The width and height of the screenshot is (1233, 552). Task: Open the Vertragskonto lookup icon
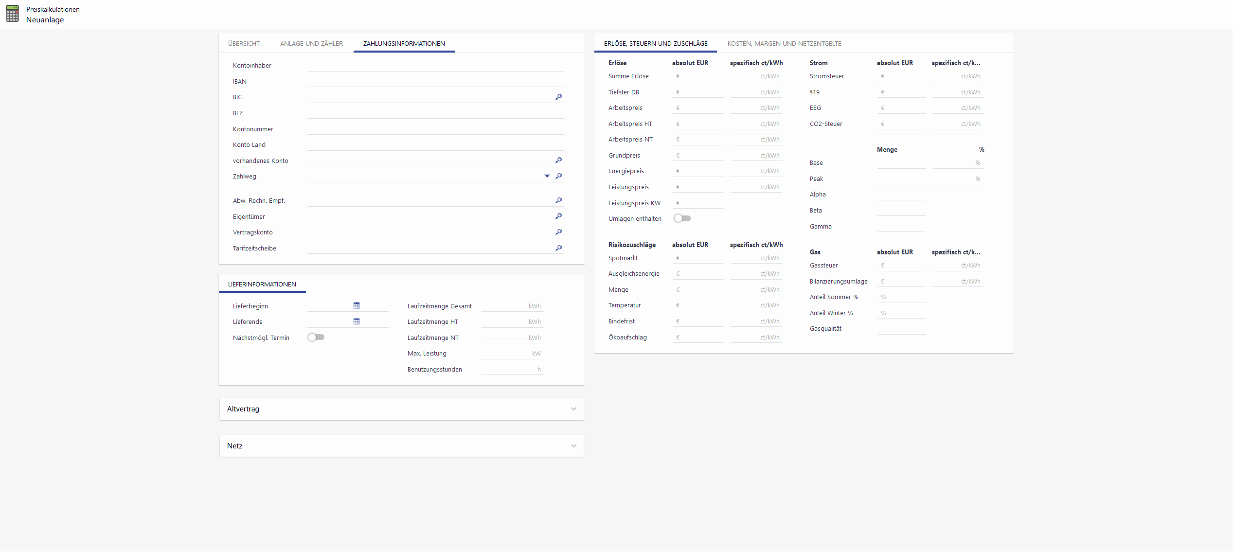click(558, 232)
